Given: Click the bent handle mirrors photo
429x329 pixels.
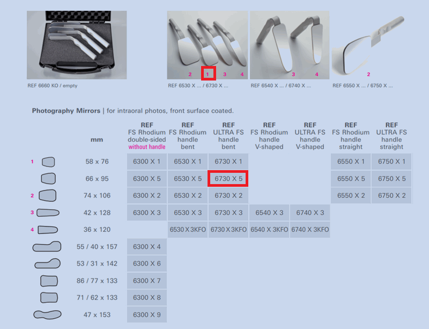Looking at the screenshot, I should point(208,45).
